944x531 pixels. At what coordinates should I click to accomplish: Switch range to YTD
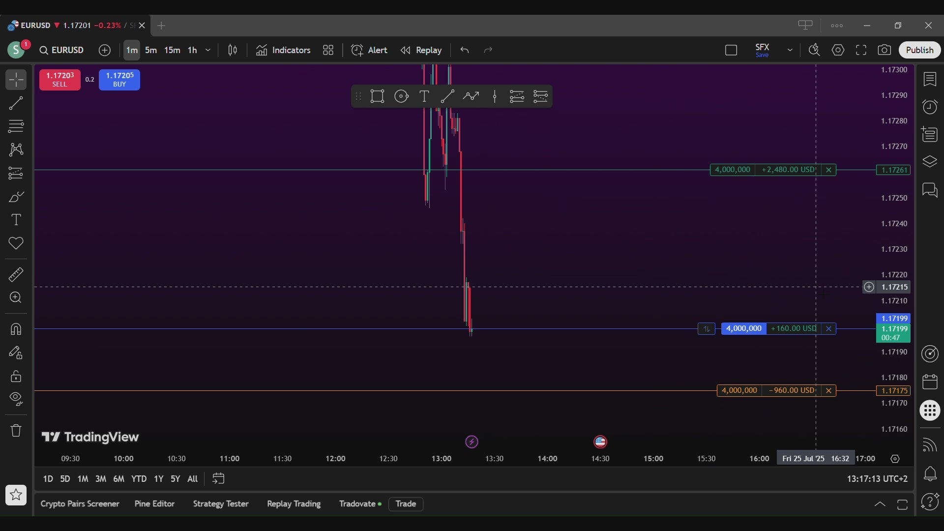coord(139,479)
